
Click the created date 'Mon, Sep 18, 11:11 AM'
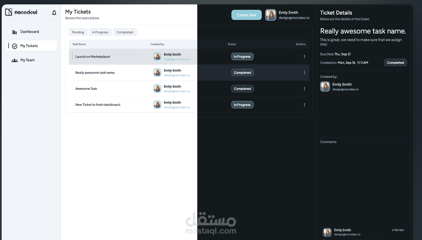353,63
